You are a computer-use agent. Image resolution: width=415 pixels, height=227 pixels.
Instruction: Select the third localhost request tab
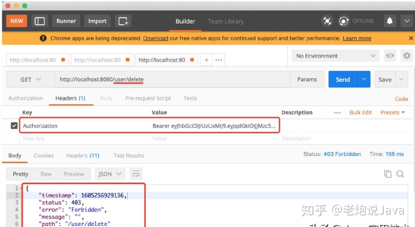(x=167, y=60)
